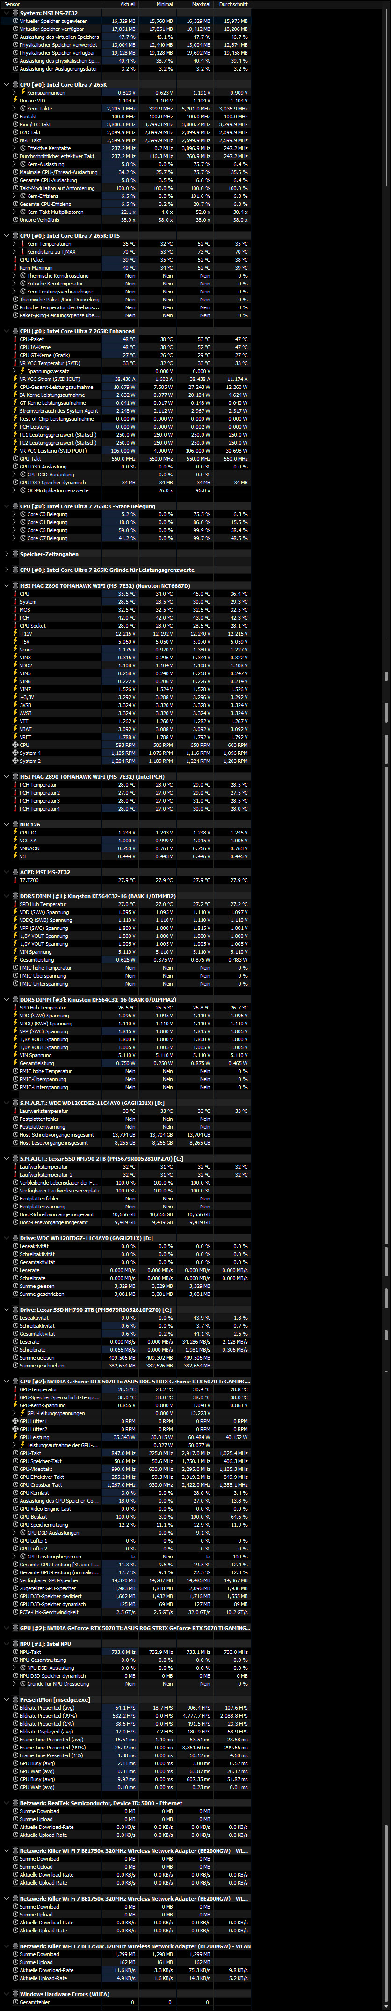Viewport: 391px width, 2011px height.
Task: Expand the Speicher-Zeitangaben group
Action: pos(6,554)
